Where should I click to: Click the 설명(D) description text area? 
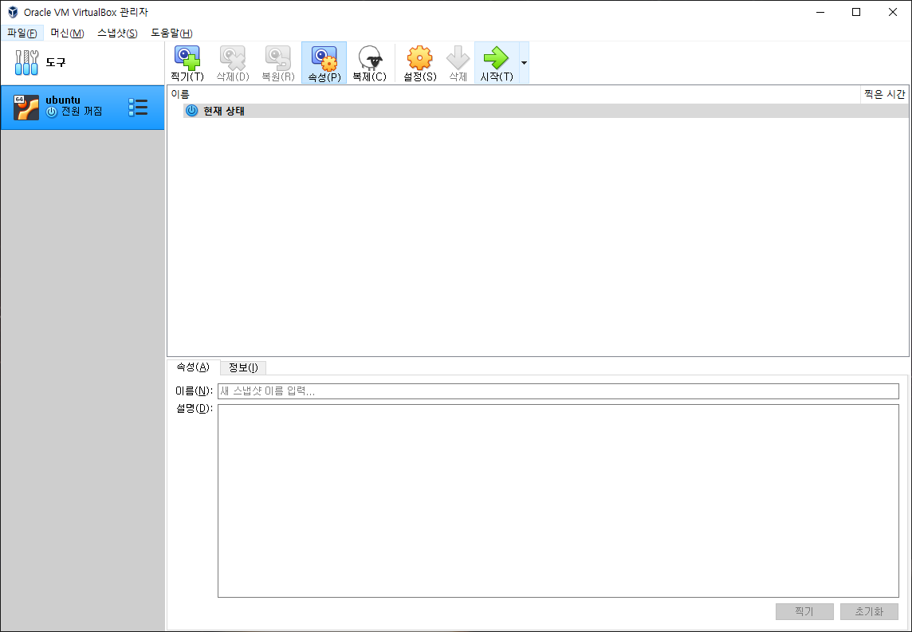(558, 500)
